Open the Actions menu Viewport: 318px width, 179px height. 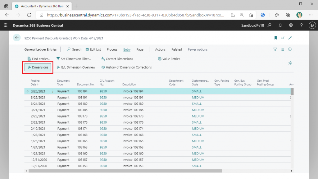click(x=160, y=49)
